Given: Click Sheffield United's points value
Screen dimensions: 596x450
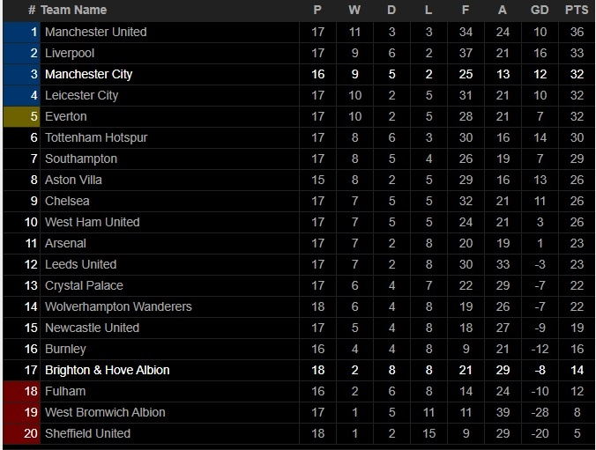Looking at the screenshot, I should click(x=577, y=433).
